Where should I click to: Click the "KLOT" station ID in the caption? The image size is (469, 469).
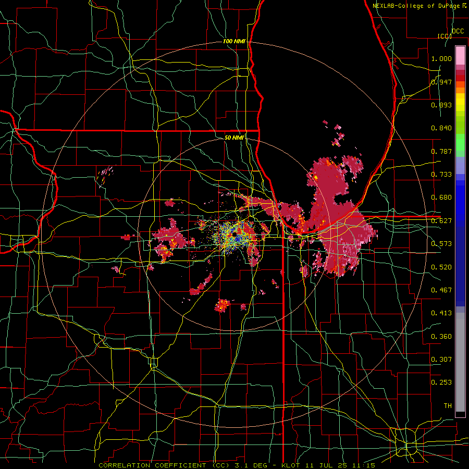tap(290, 465)
